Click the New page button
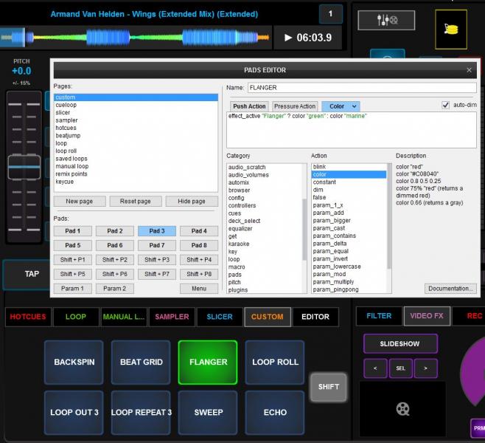 point(80,201)
